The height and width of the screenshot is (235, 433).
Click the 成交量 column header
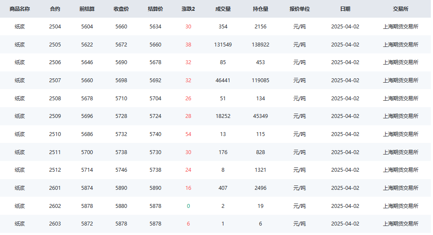click(223, 9)
